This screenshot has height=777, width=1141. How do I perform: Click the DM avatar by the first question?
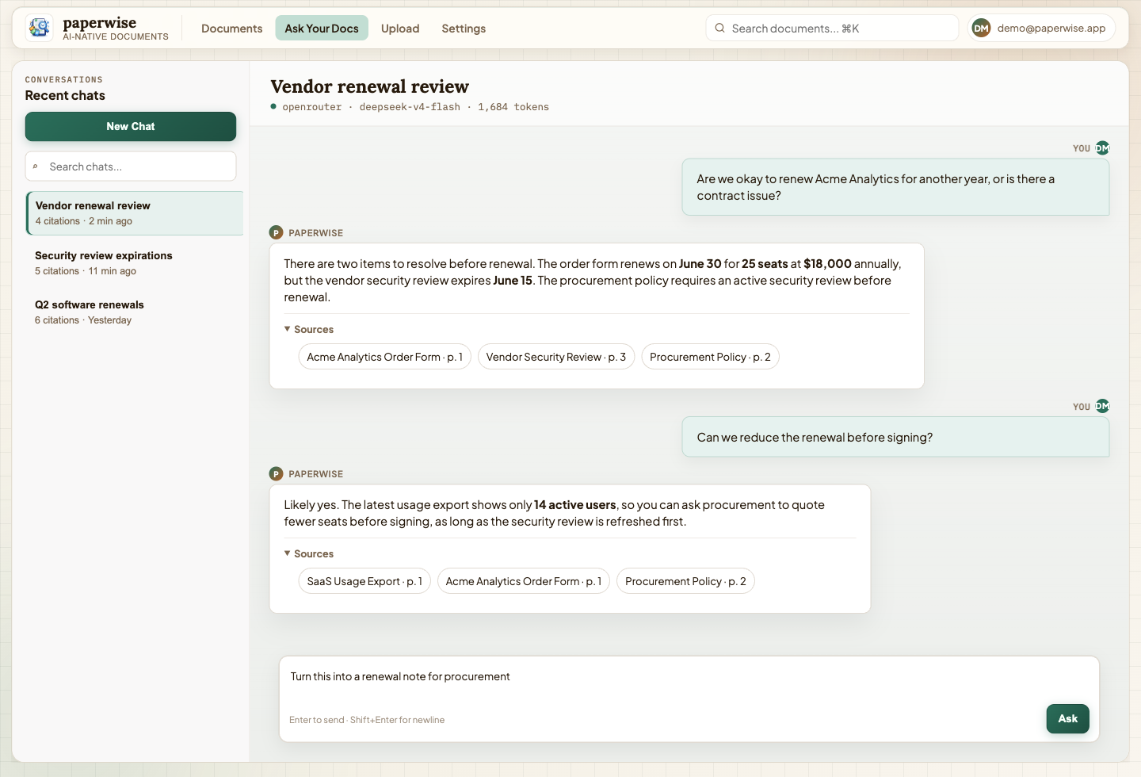pyautogui.click(x=1102, y=148)
